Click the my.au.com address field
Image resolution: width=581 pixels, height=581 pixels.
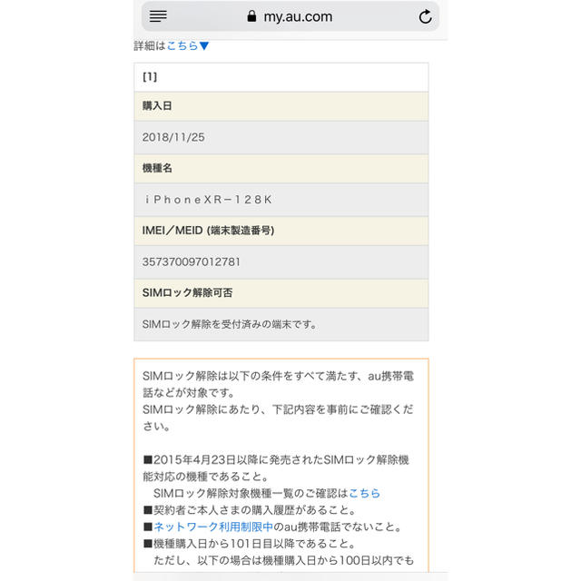[x=290, y=16]
